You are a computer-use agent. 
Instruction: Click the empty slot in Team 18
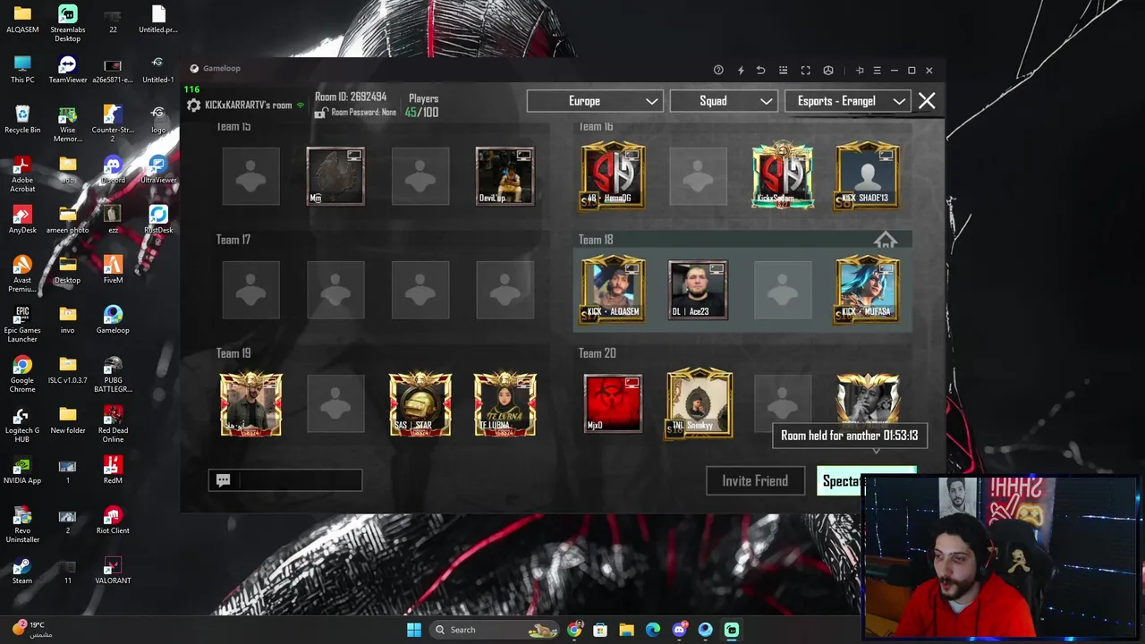[783, 289]
